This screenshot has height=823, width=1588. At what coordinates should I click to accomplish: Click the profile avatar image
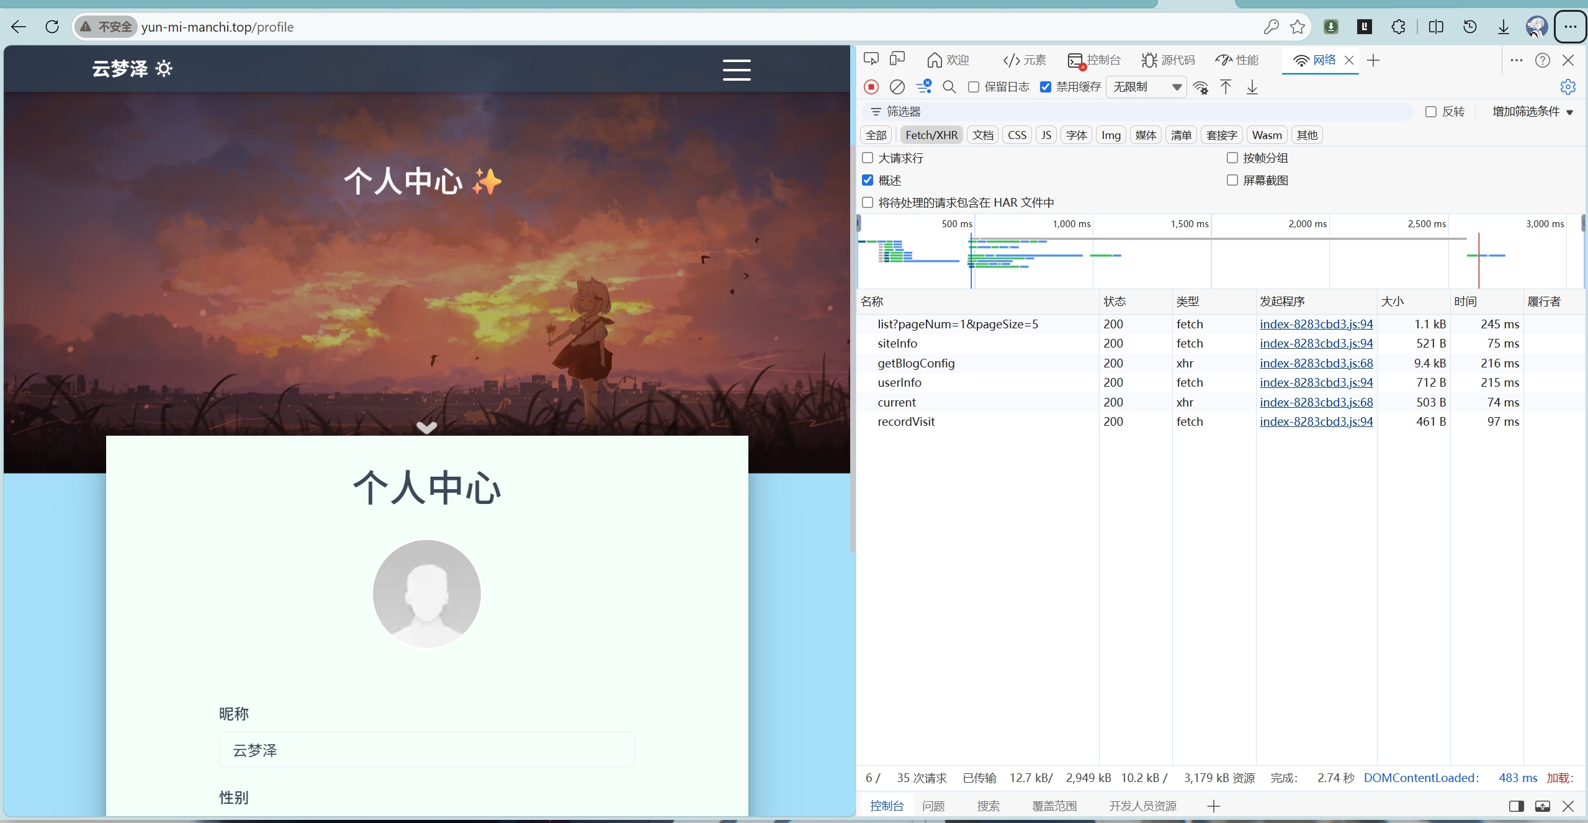click(427, 594)
